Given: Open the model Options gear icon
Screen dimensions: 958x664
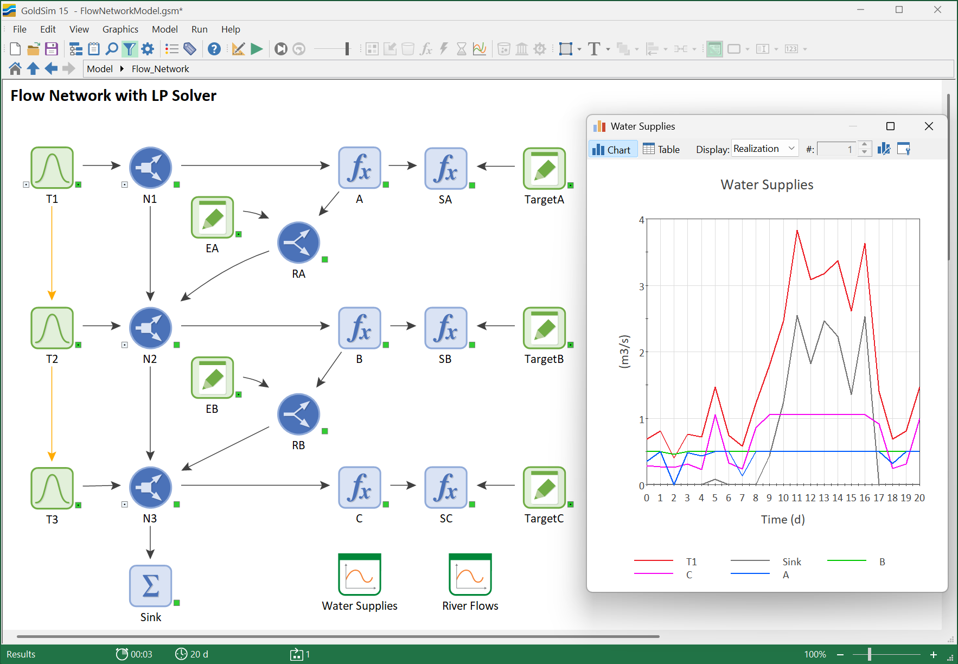Looking at the screenshot, I should (148, 48).
